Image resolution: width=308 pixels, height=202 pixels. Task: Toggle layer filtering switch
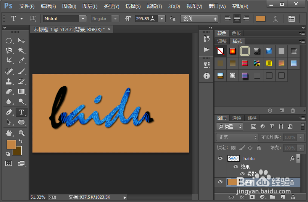303,126
